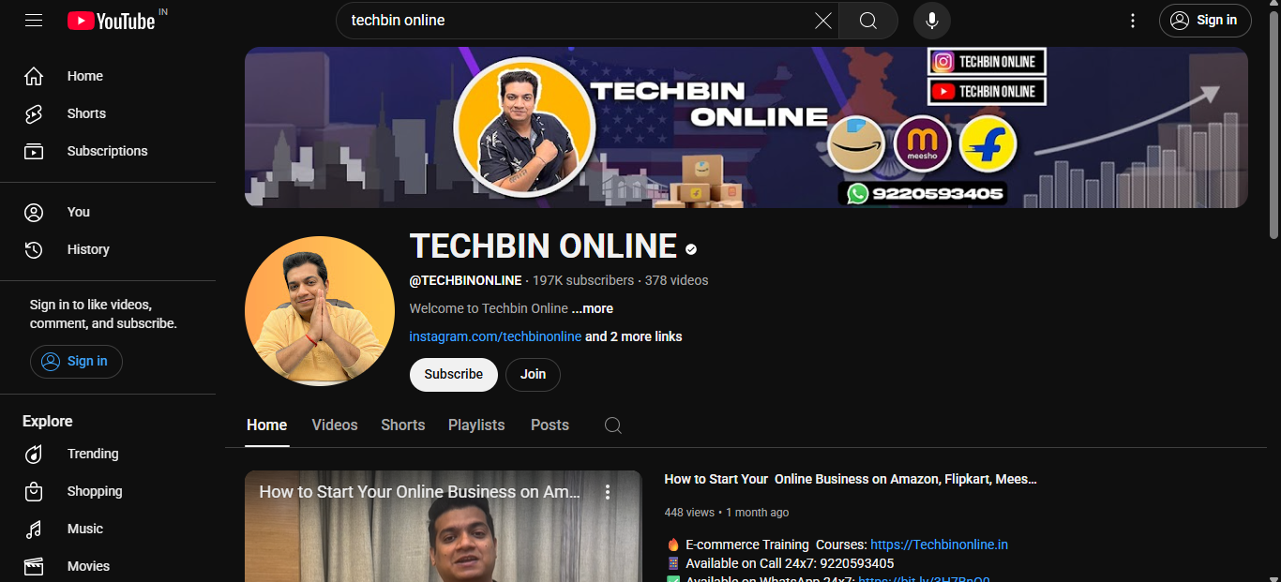Click the Join membership button
1281x582 pixels.
[x=533, y=374]
